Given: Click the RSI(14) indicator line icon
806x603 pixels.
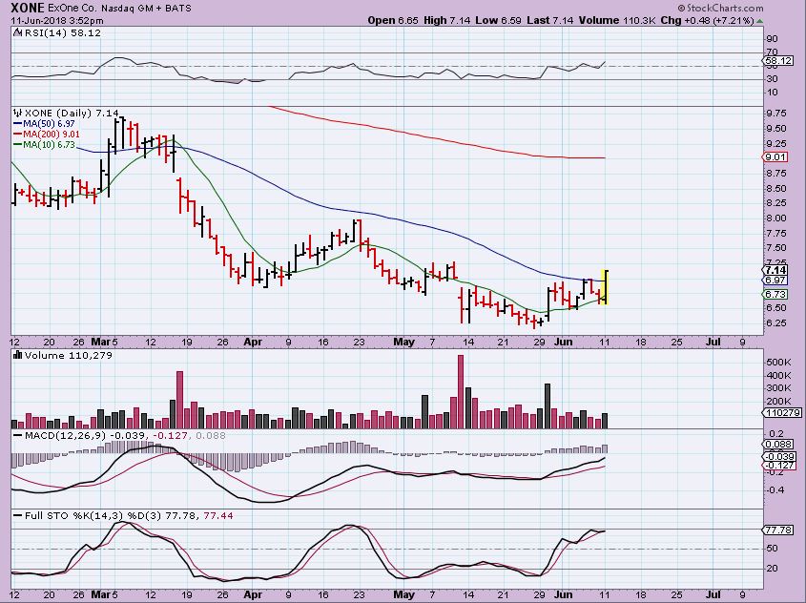Looking at the screenshot, I should tap(17, 32).
